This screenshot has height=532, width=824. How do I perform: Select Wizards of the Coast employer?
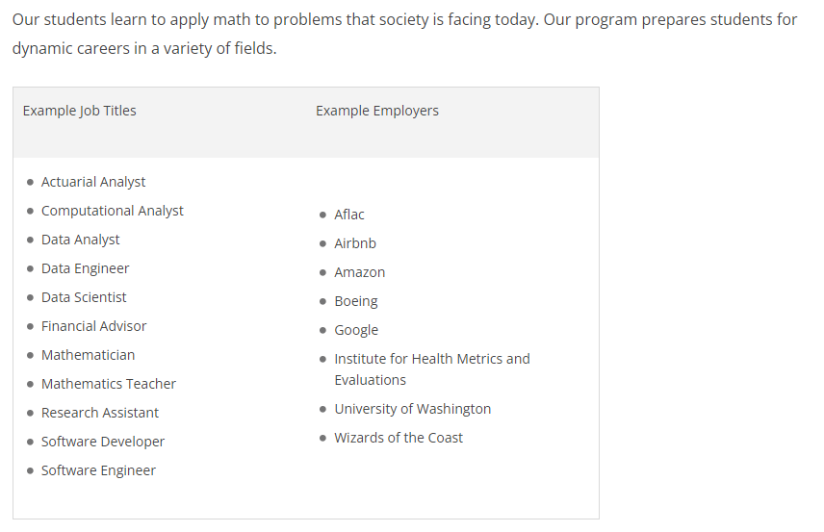pyautogui.click(x=399, y=438)
